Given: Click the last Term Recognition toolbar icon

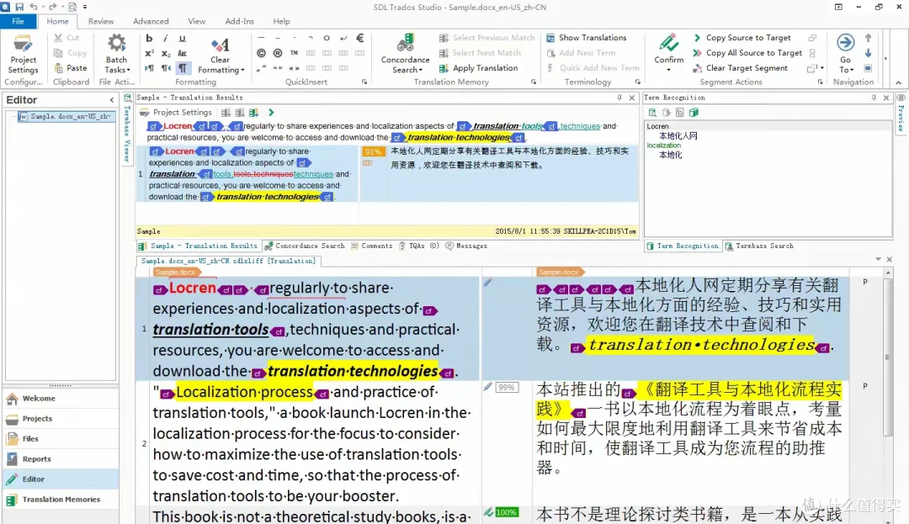Looking at the screenshot, I should coord(694,113).
